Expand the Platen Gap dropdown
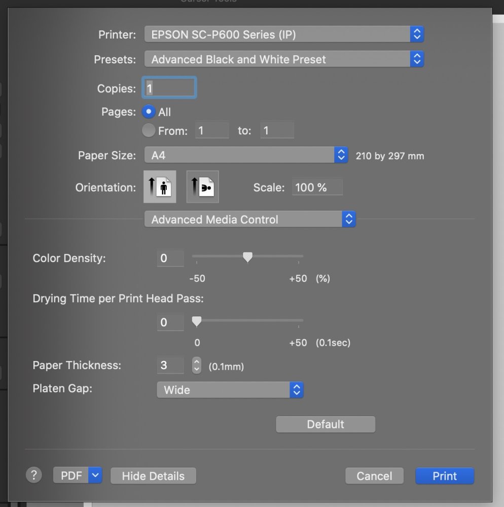Image resolution: width=504 pixels, height=507 pixels. point(230,390)
